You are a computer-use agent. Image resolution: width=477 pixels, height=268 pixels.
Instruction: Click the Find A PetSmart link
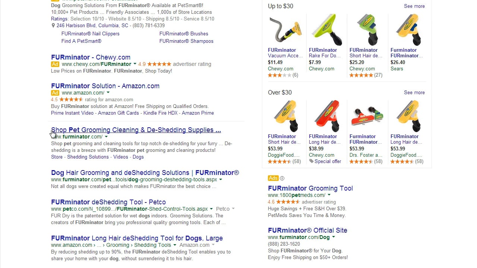click(x=81, y=41)
